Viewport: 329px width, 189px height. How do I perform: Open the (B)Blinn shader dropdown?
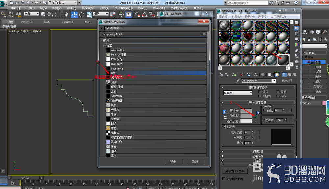[238, 93]
